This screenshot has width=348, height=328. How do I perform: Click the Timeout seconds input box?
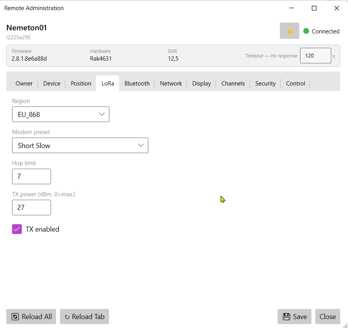[x=316, y=56]
